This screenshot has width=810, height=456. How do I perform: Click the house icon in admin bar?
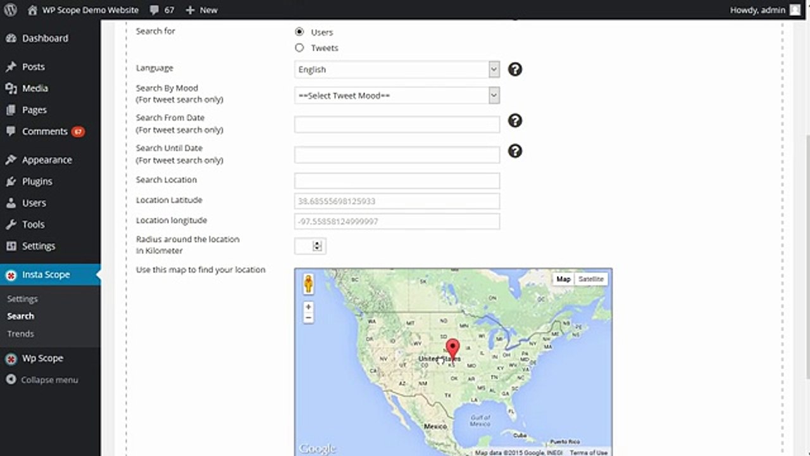pyautogui.click(x=32, y=10)
